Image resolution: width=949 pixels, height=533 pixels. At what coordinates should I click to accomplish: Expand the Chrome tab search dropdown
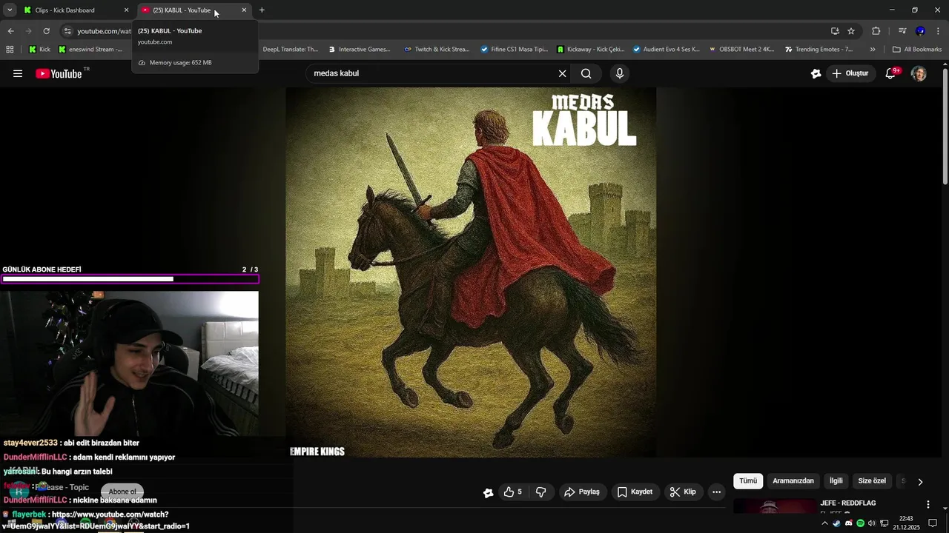[x=10, y=10]
